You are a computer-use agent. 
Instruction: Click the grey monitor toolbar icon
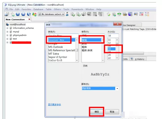(89, 14)
